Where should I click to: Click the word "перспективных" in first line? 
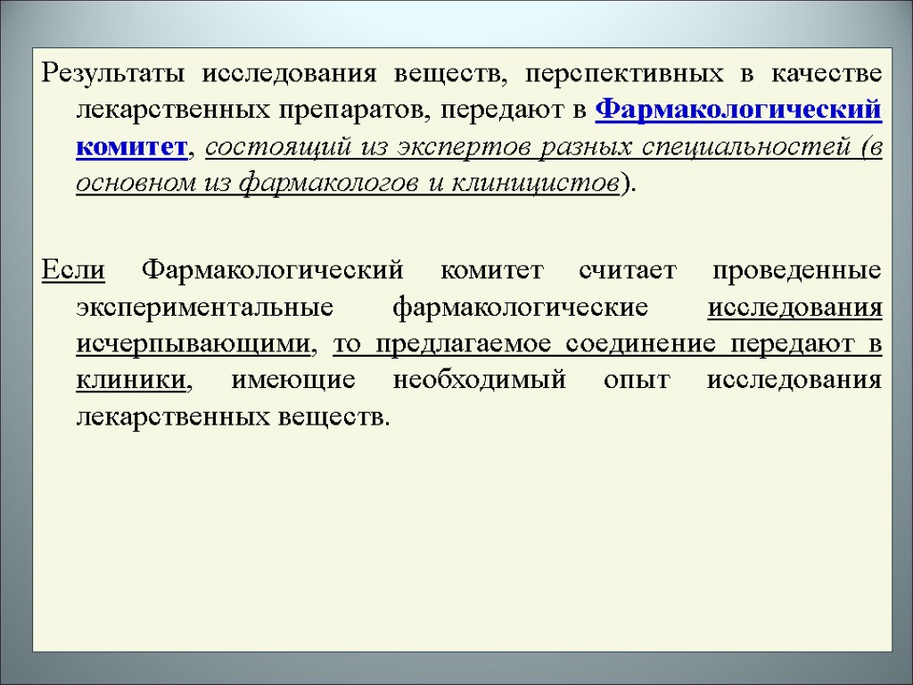(625, 75)
